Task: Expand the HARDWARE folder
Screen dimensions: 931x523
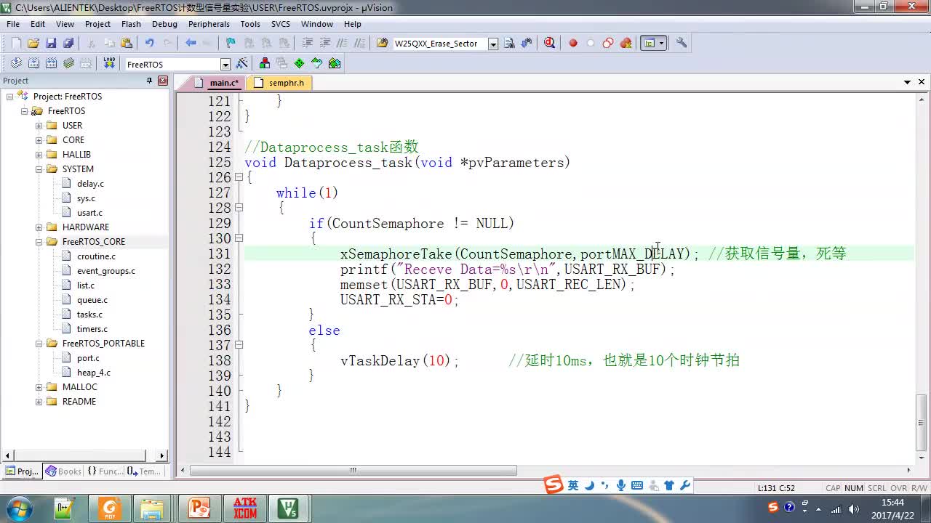Action: click(39, 227)
